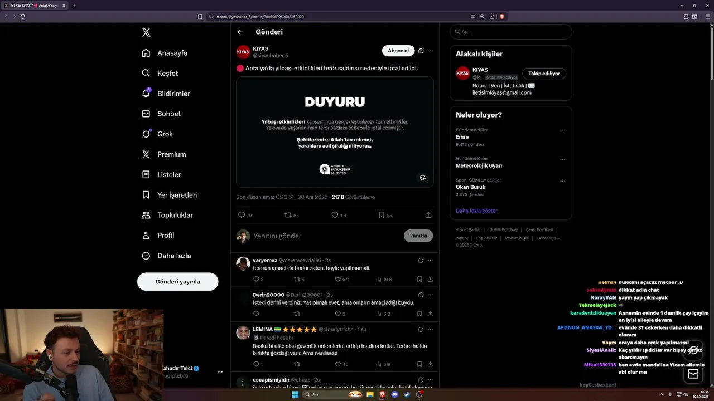
Task: Open more options for Emre trend
Action: point(562,131)
